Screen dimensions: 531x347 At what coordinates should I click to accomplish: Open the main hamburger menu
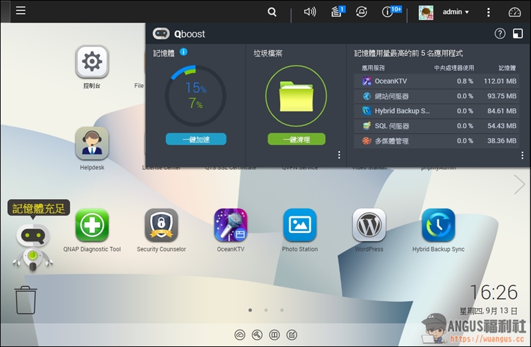21,11
